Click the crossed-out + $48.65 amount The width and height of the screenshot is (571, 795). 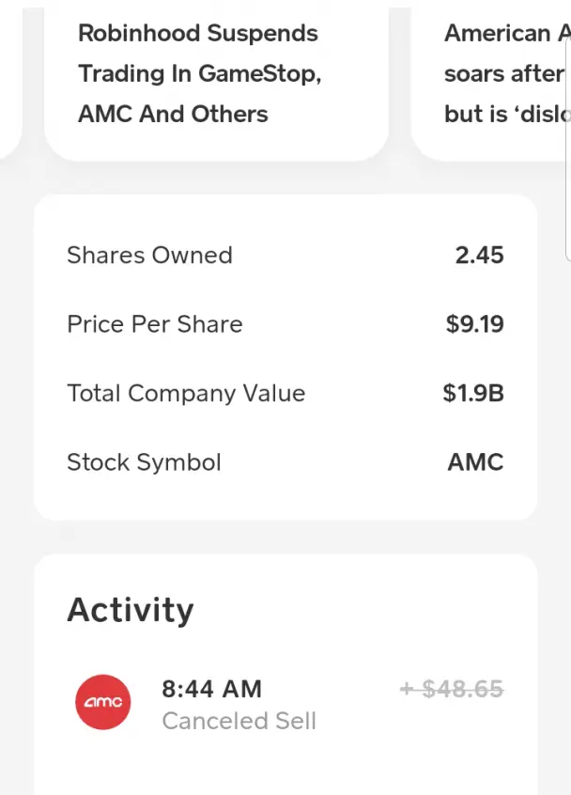(x=452, y=689)
